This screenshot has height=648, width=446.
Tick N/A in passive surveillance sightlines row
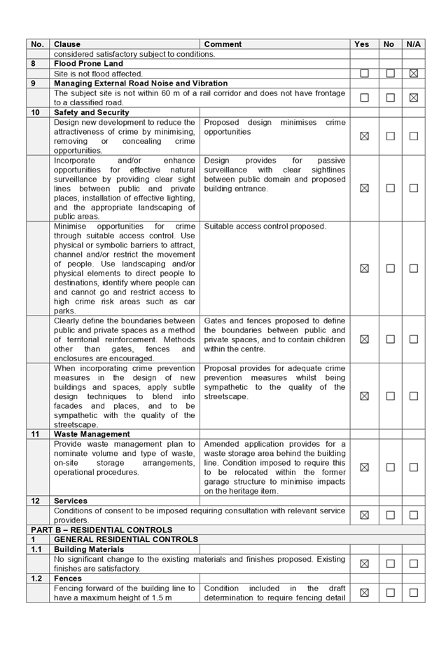(413, 188)
